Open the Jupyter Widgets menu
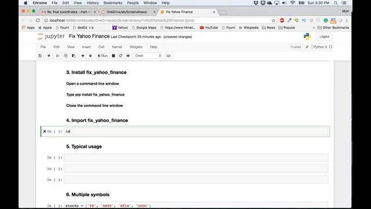This screenshot has height=209, width=371. click(x=136, y=47)
